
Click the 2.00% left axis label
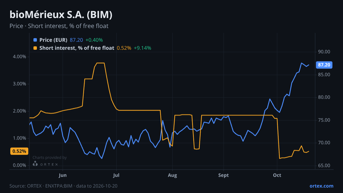[20, 111]
